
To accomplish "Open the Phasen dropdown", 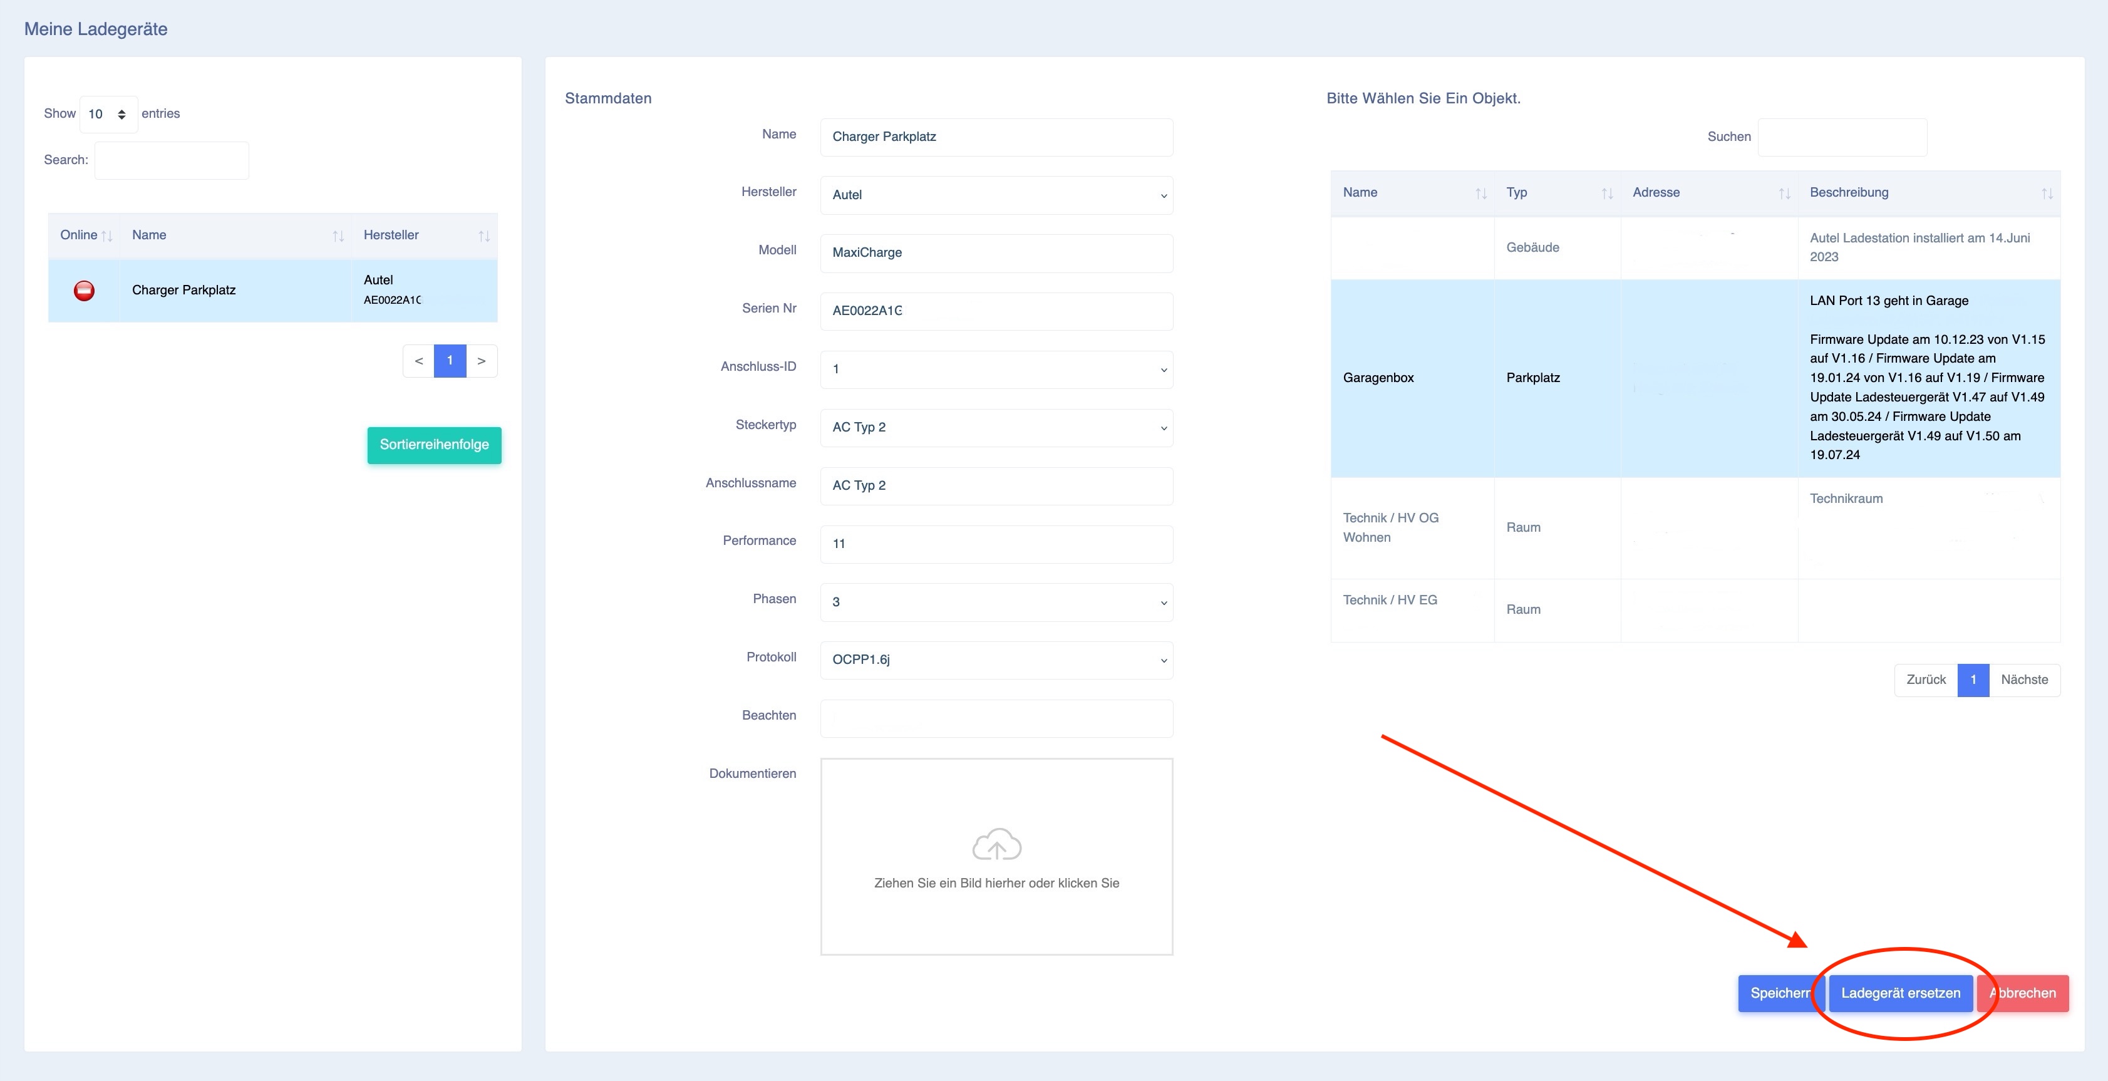I will point(996,601).
